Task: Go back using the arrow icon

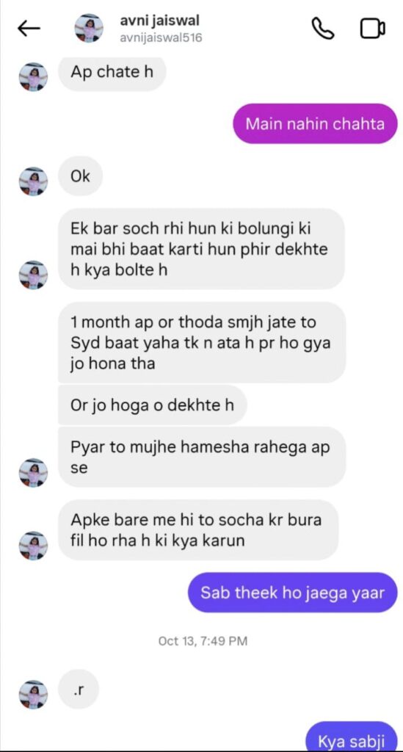Action: coord(29,29)
